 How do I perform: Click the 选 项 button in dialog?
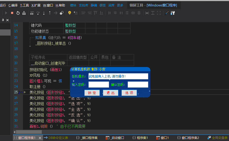(x=129, y=93)
